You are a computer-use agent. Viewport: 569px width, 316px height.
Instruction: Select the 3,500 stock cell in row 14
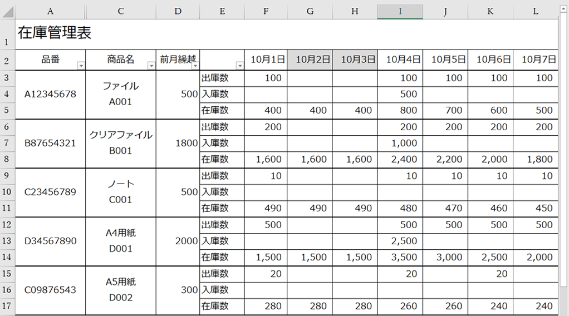click(x=400, y=258)
